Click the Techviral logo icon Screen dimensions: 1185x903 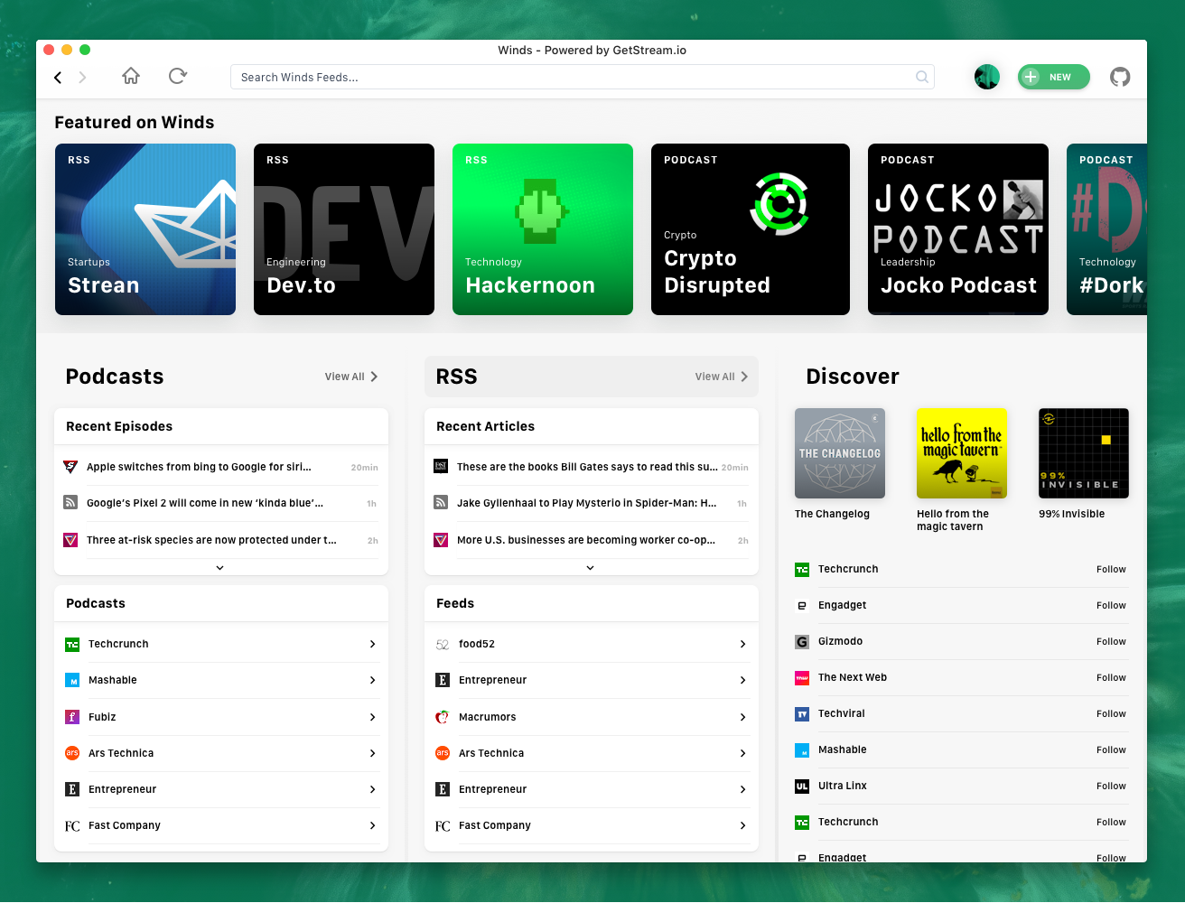click(x=802, y=714)
